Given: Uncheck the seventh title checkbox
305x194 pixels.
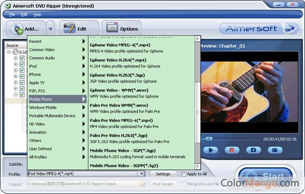Looking at the screenshot, I should coord(22,94).
